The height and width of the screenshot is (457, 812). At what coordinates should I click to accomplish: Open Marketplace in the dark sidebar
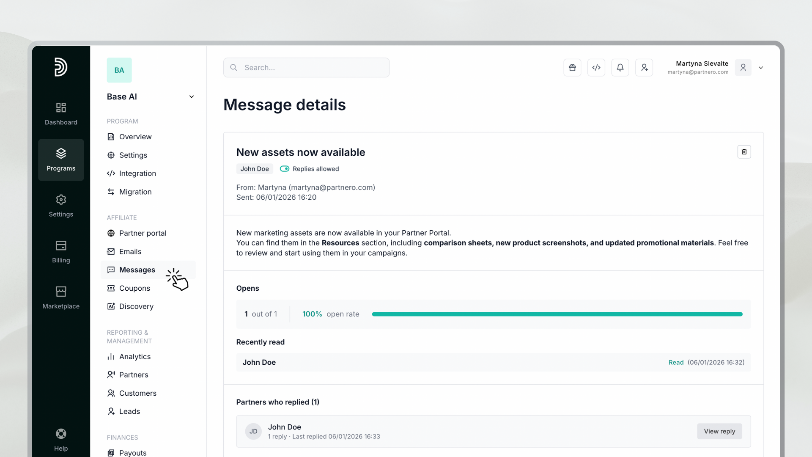[61, 297]
